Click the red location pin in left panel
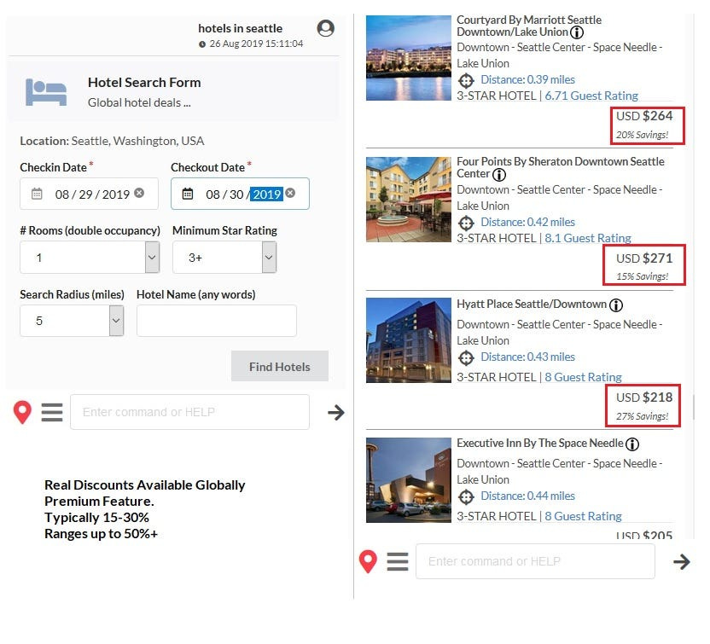 [x=22, y=412]
